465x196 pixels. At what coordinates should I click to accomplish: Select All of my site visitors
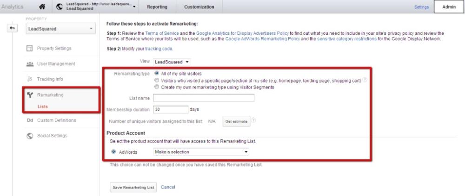click(157, 73)
